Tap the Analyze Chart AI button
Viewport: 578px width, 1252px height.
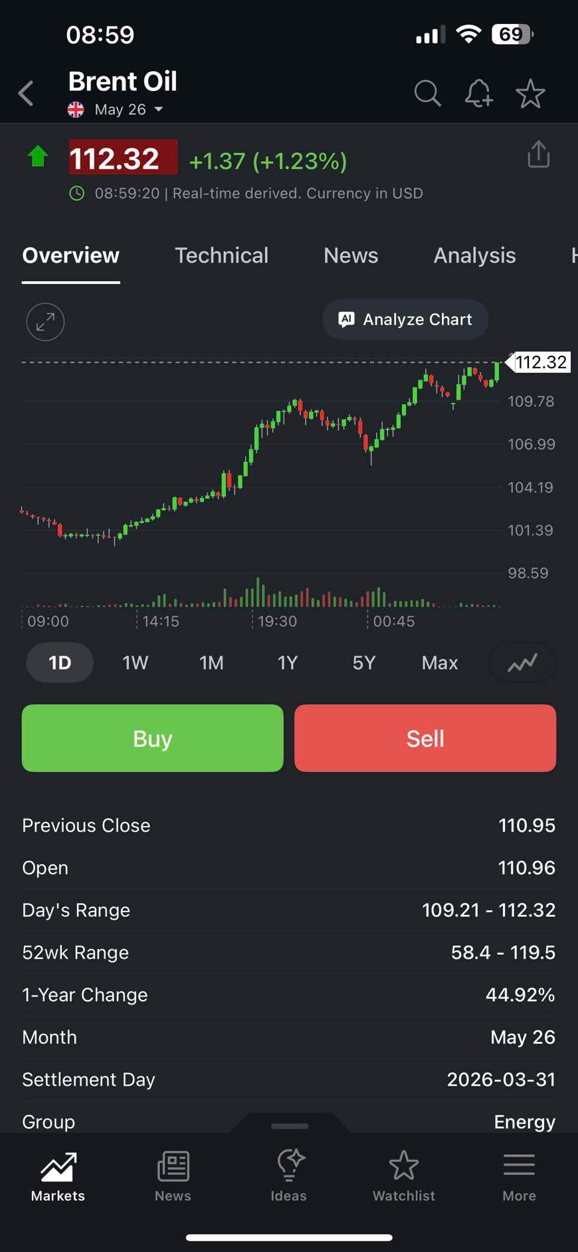[x=405, y=320]
